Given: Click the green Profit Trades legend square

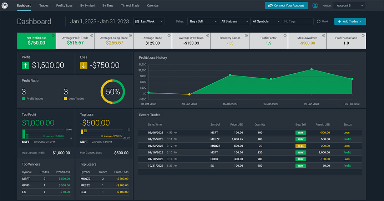Looking at the screenshot, I should coord(24,99).
